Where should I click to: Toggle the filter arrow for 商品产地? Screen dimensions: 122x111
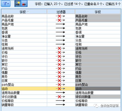pos(60,24)
